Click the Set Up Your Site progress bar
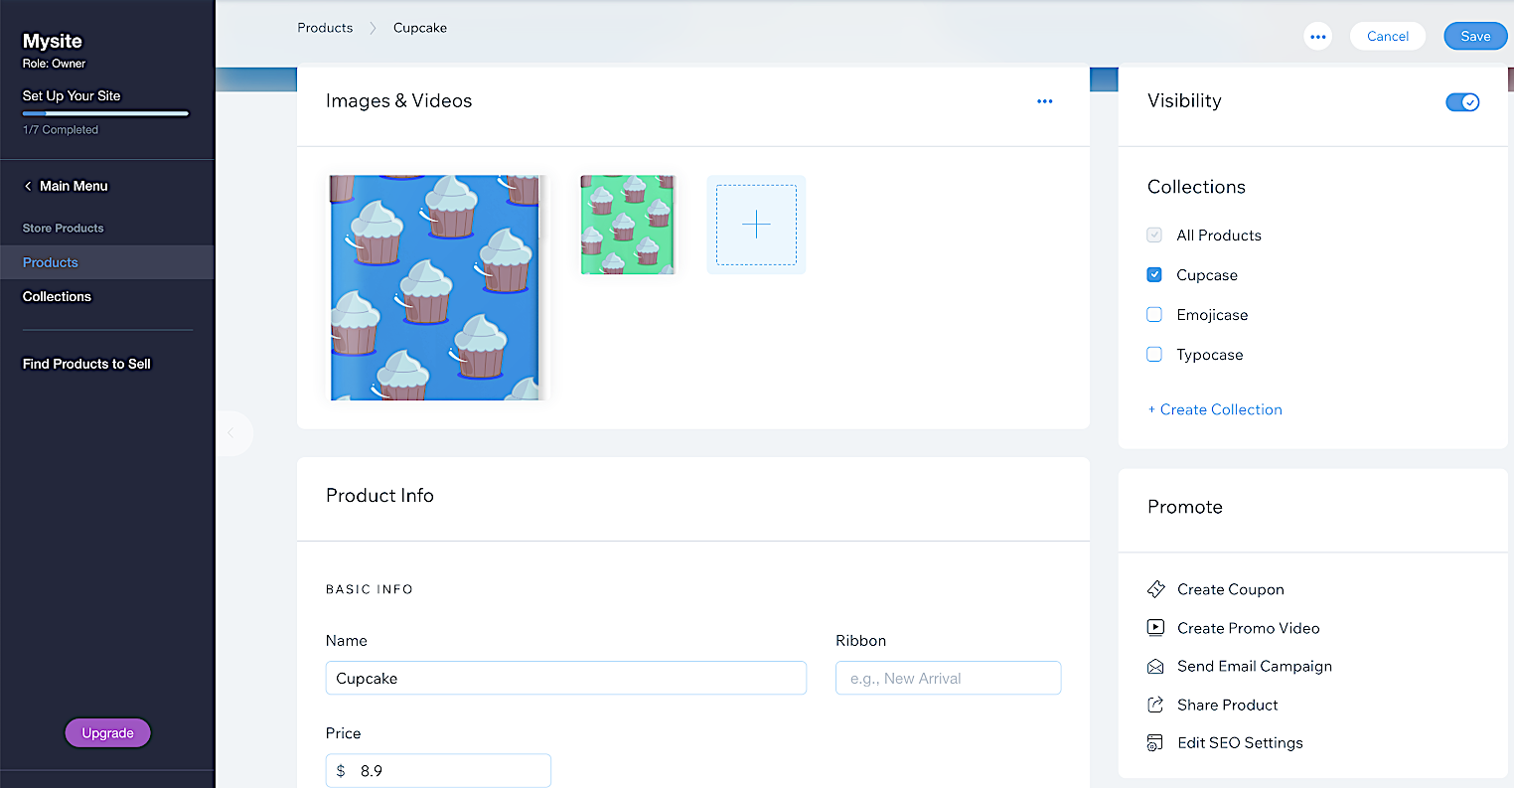This screenshot has height=788, width=1514. point(105,114)
